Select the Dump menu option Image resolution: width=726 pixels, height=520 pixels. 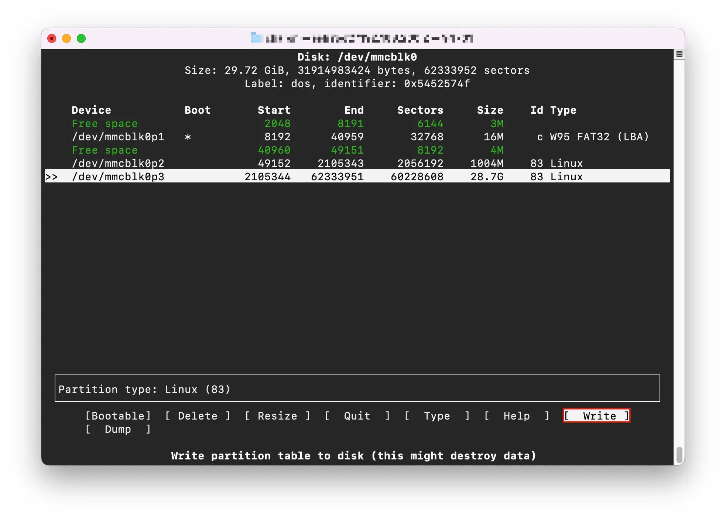[x=118, y=429]
